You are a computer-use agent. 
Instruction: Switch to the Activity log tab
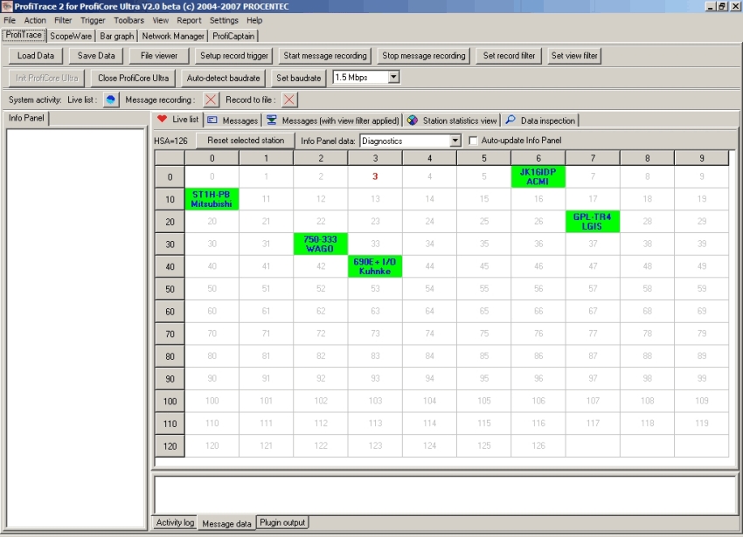175,523
